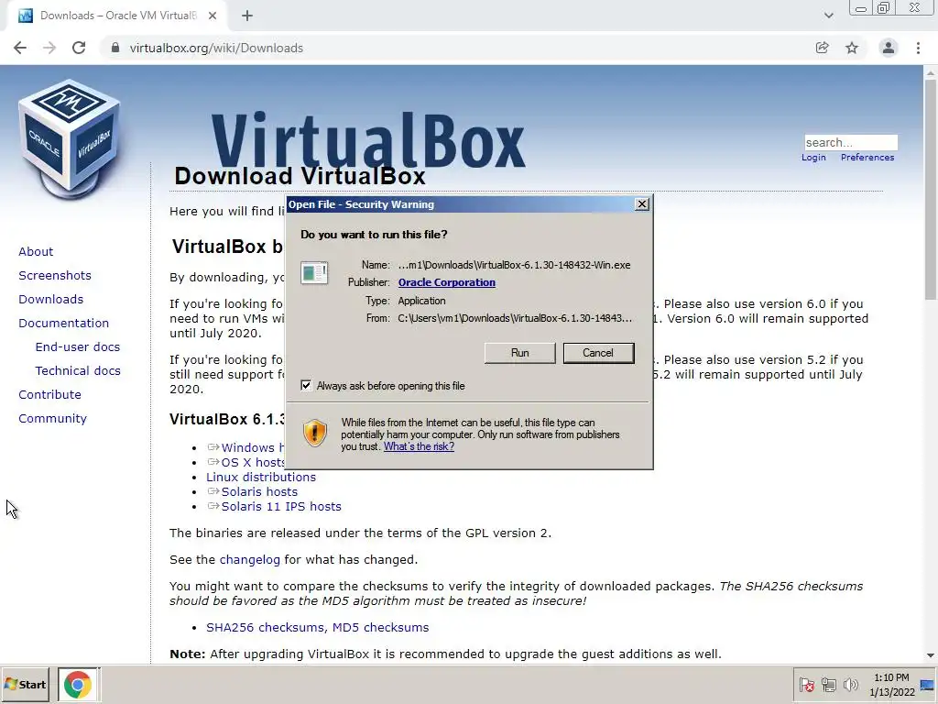This screenshot has width=938, height=704.
Task: Open What's the risk? link
Action: click(x=419, y=446)
